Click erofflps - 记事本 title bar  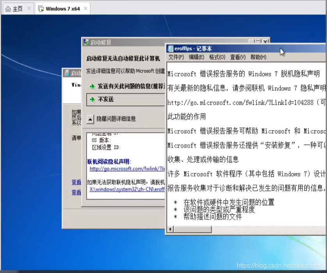pyautogui.click(x=246, y=48)
